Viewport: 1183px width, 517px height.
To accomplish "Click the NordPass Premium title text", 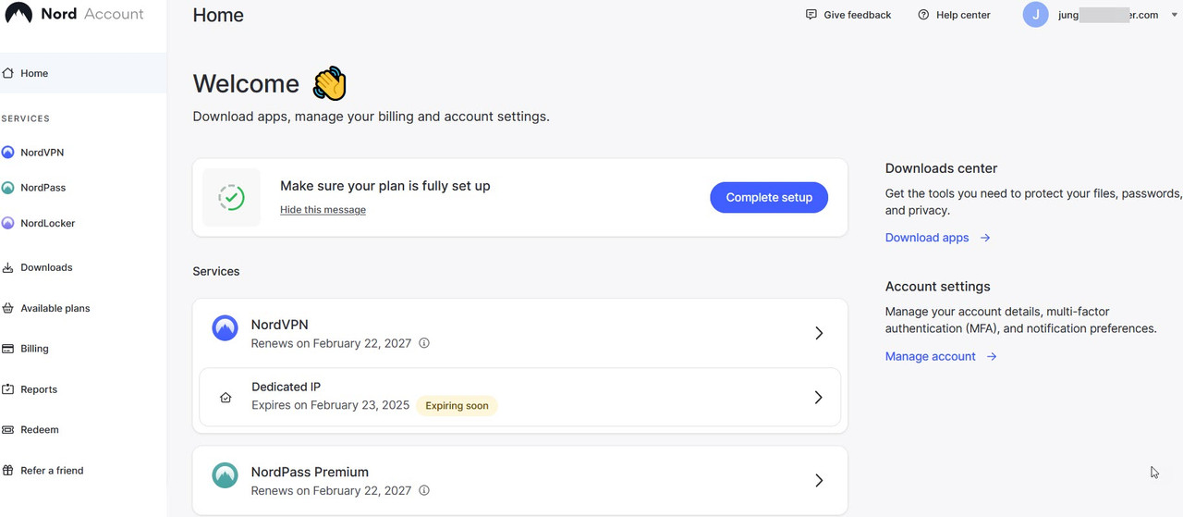I will click(310, 472).
